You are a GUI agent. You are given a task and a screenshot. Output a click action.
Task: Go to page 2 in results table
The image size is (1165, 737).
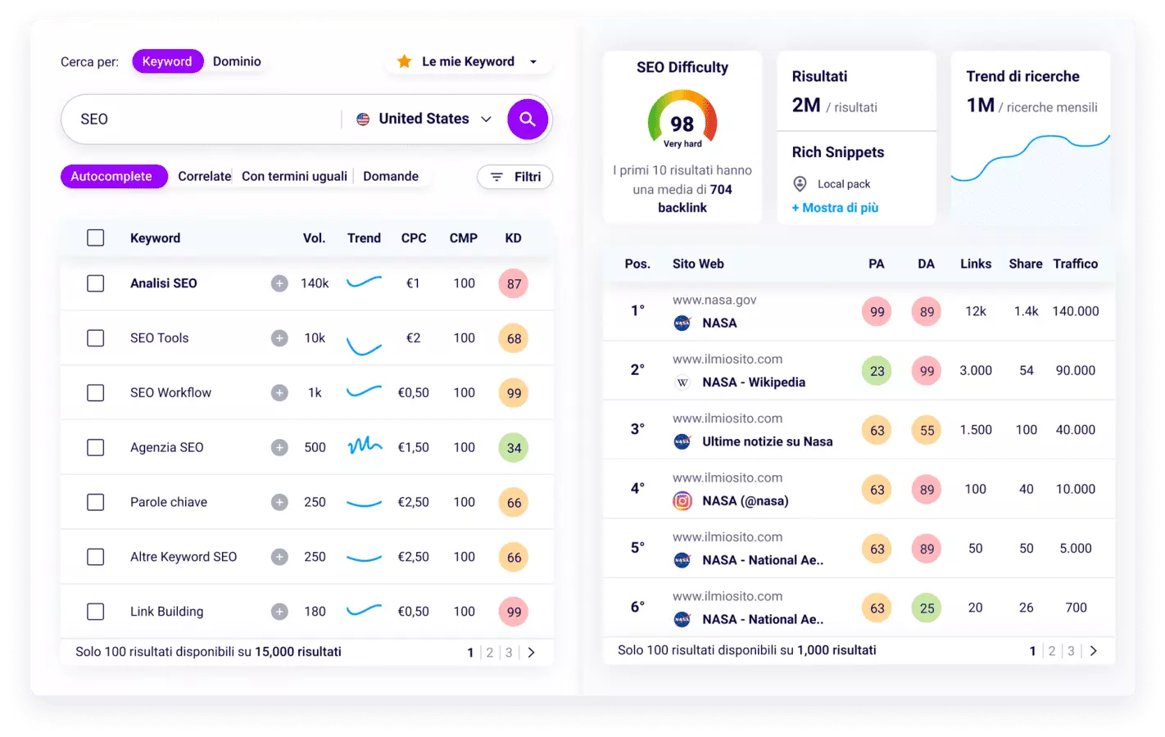click(x=1052, y=651)
